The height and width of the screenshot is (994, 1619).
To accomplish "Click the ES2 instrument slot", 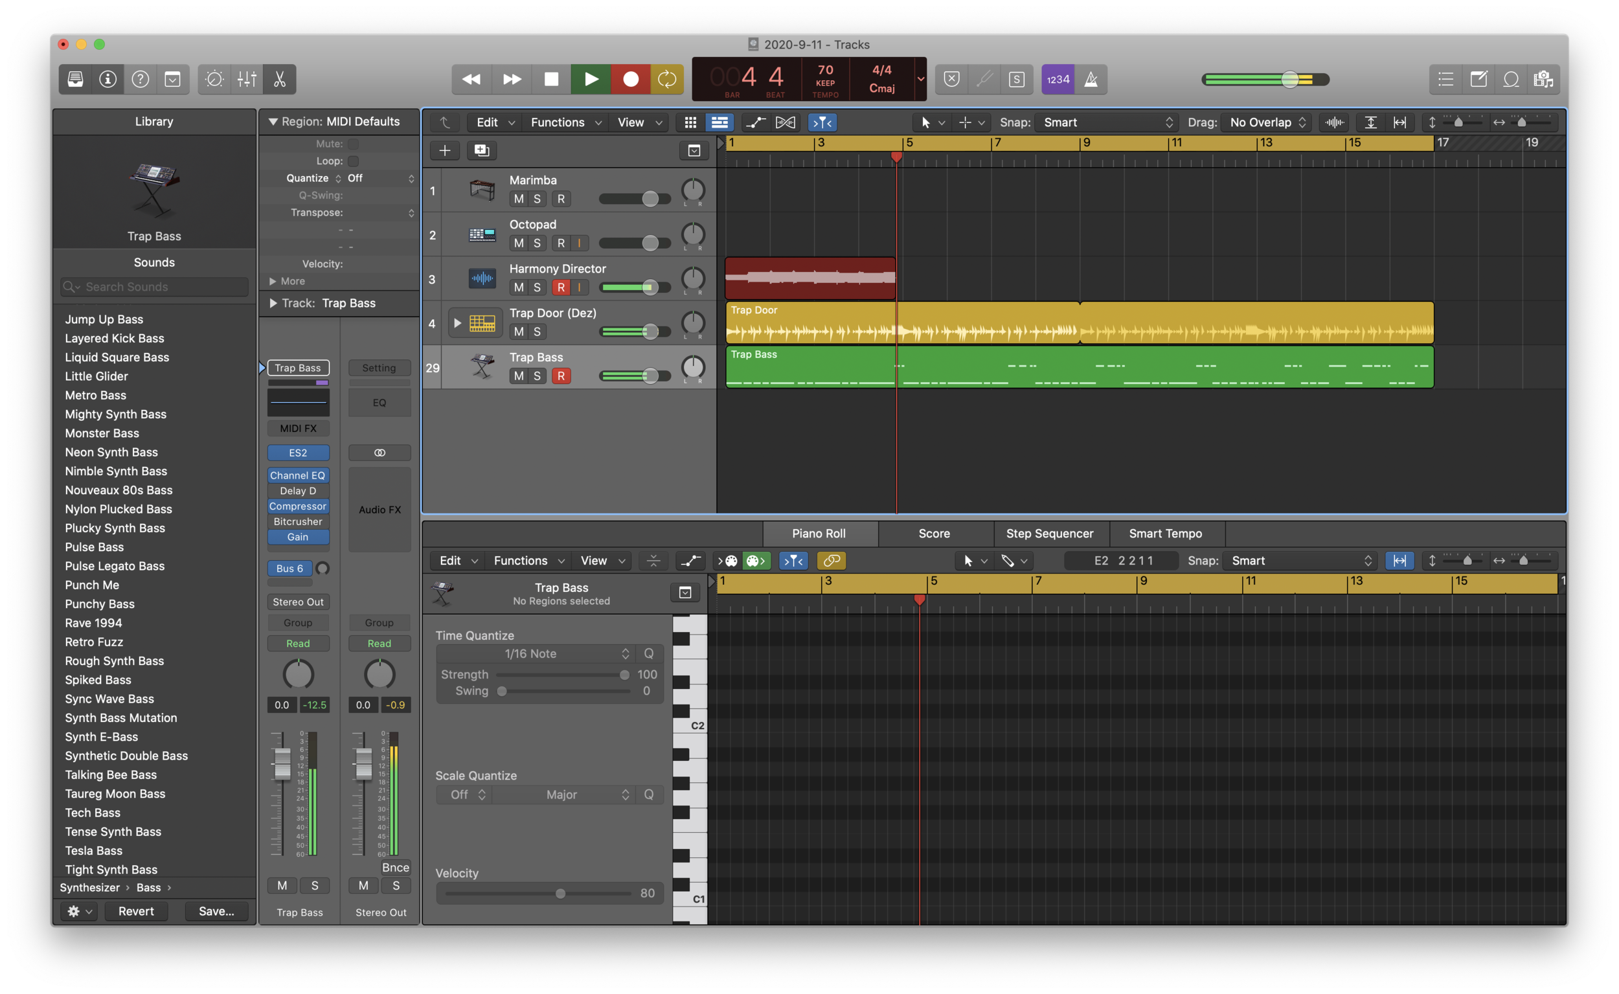I will [298, 453].
